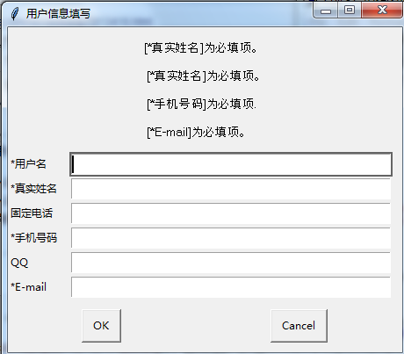
Task: Click the feather icon in title bar
Action: pos(15,13)
